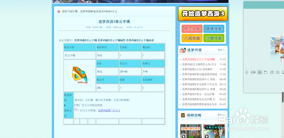Click the article title 造梦西游3青云手镯

[x=114, y=22]
